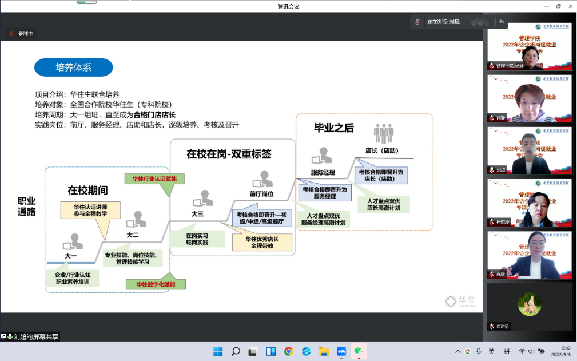
Task: Click the muted mic icon on 管理学院 tile
Action: [x=492, y=65]
